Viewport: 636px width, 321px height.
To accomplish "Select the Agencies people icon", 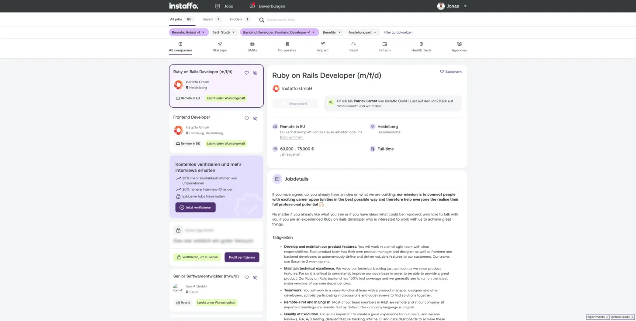I will (459, 44).
